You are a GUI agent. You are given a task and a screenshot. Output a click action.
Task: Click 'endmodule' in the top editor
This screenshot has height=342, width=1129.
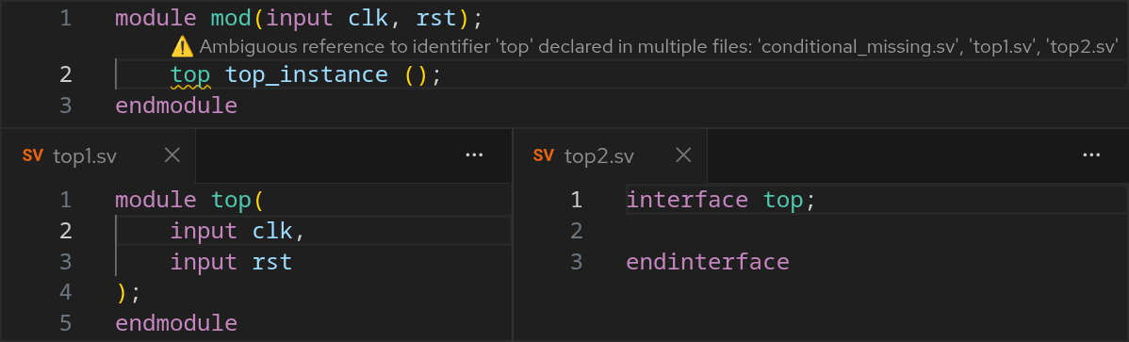(x=176, y=106)
